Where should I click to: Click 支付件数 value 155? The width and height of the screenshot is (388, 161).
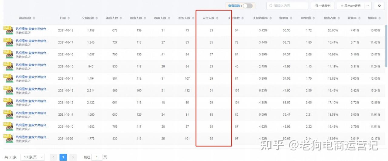[x=236, y=90]
